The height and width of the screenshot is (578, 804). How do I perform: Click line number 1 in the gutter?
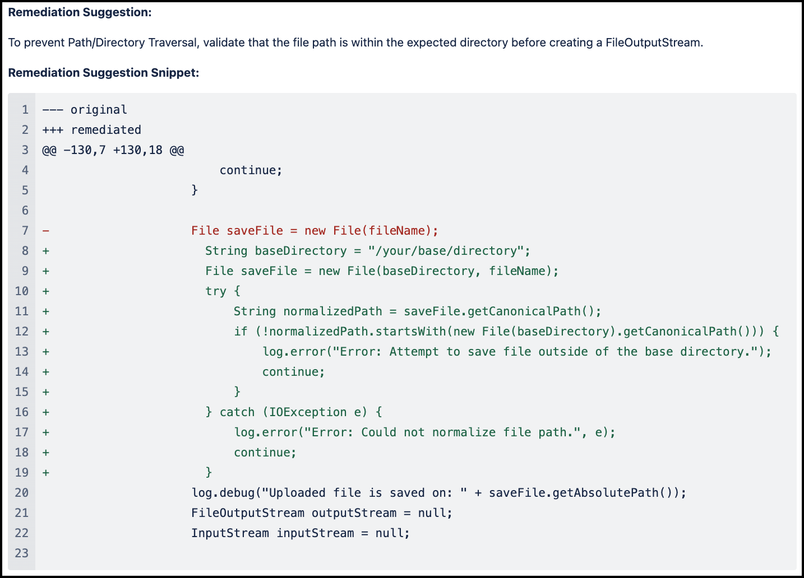point(25,110)
